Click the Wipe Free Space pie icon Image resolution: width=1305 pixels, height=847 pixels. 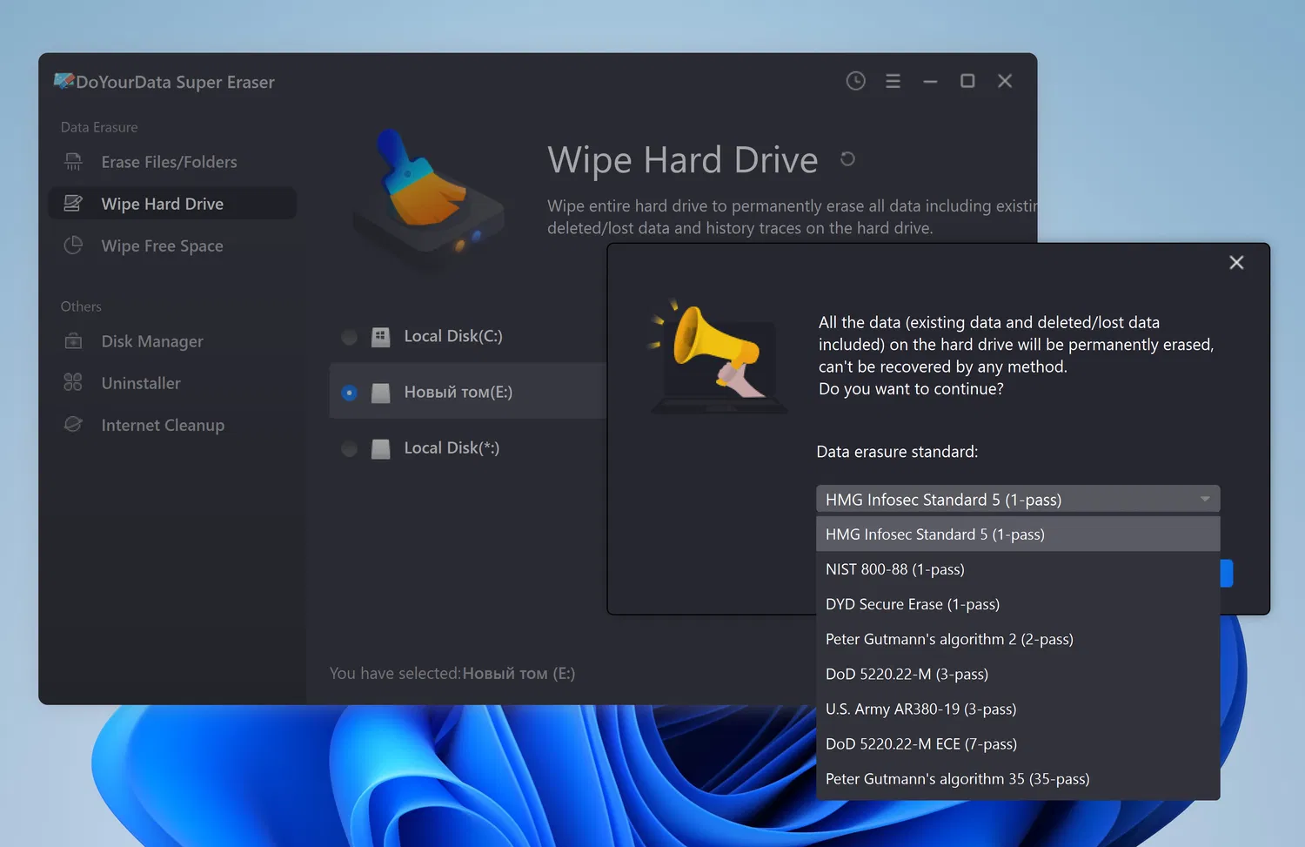[x=74, y=245]
